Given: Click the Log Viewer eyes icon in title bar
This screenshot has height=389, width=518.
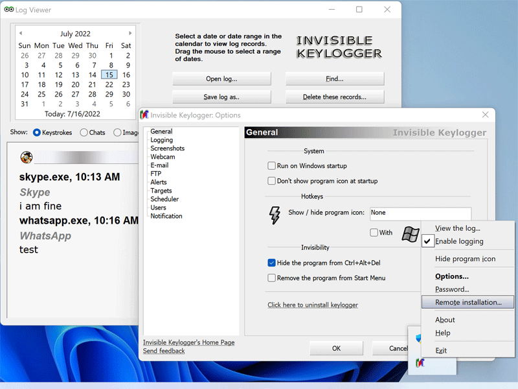Looking at the screenshot, I should 9,10.
